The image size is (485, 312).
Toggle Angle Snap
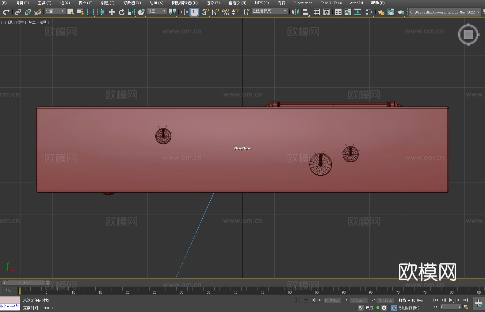(215, 12)
